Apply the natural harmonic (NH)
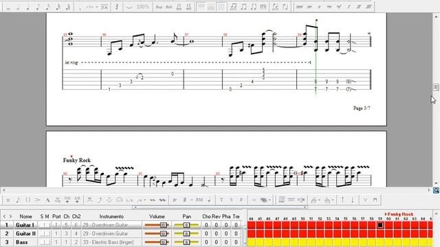 pos(67,200)
